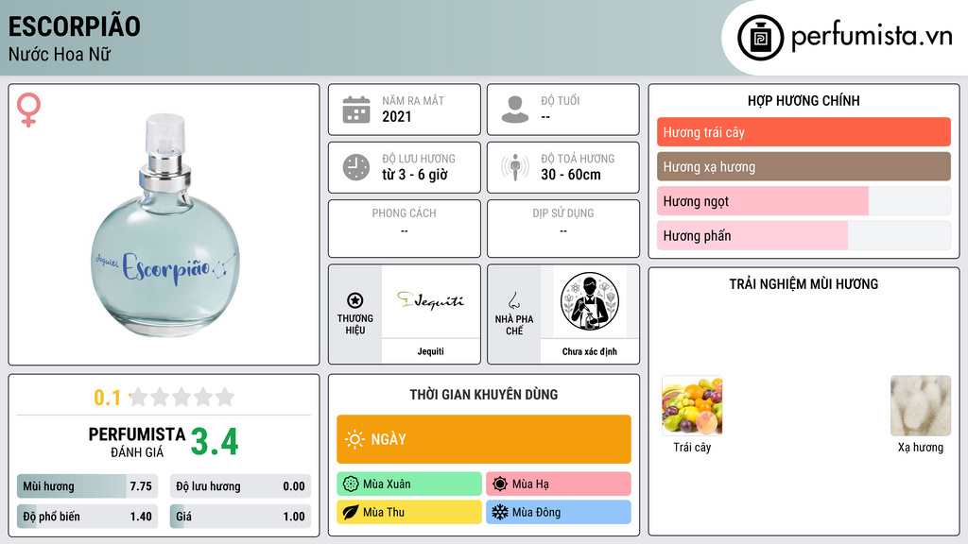Click the sillage radiating person icon

click(515, 167)
